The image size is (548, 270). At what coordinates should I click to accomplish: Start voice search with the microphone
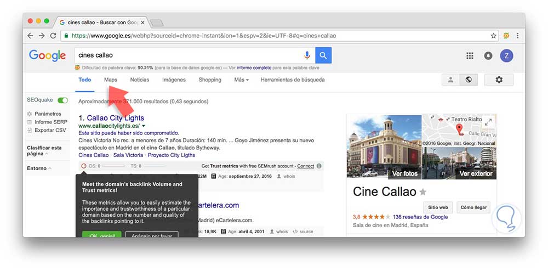(307, 55)
